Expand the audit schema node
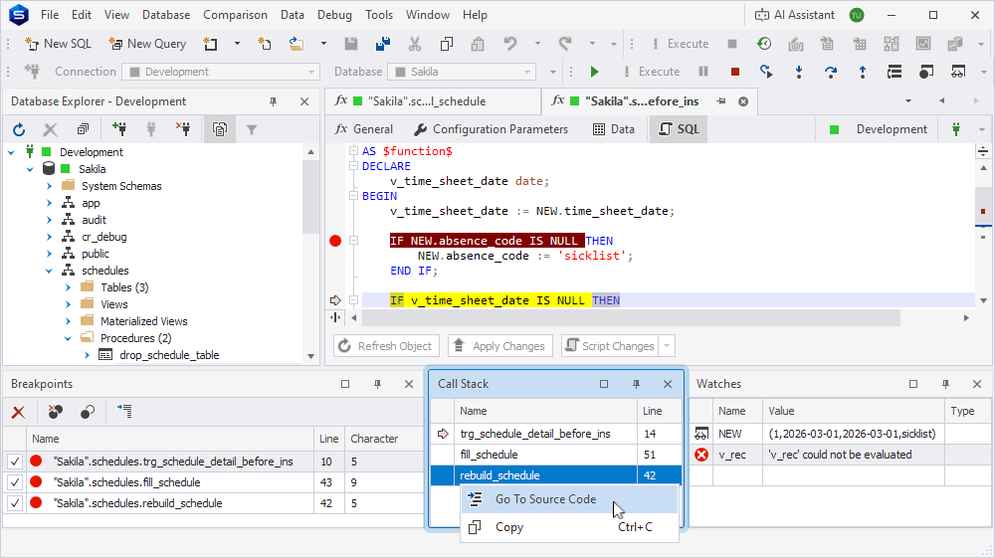The height and width of the screenshot is (558, 995). click(x=50, y=220)
